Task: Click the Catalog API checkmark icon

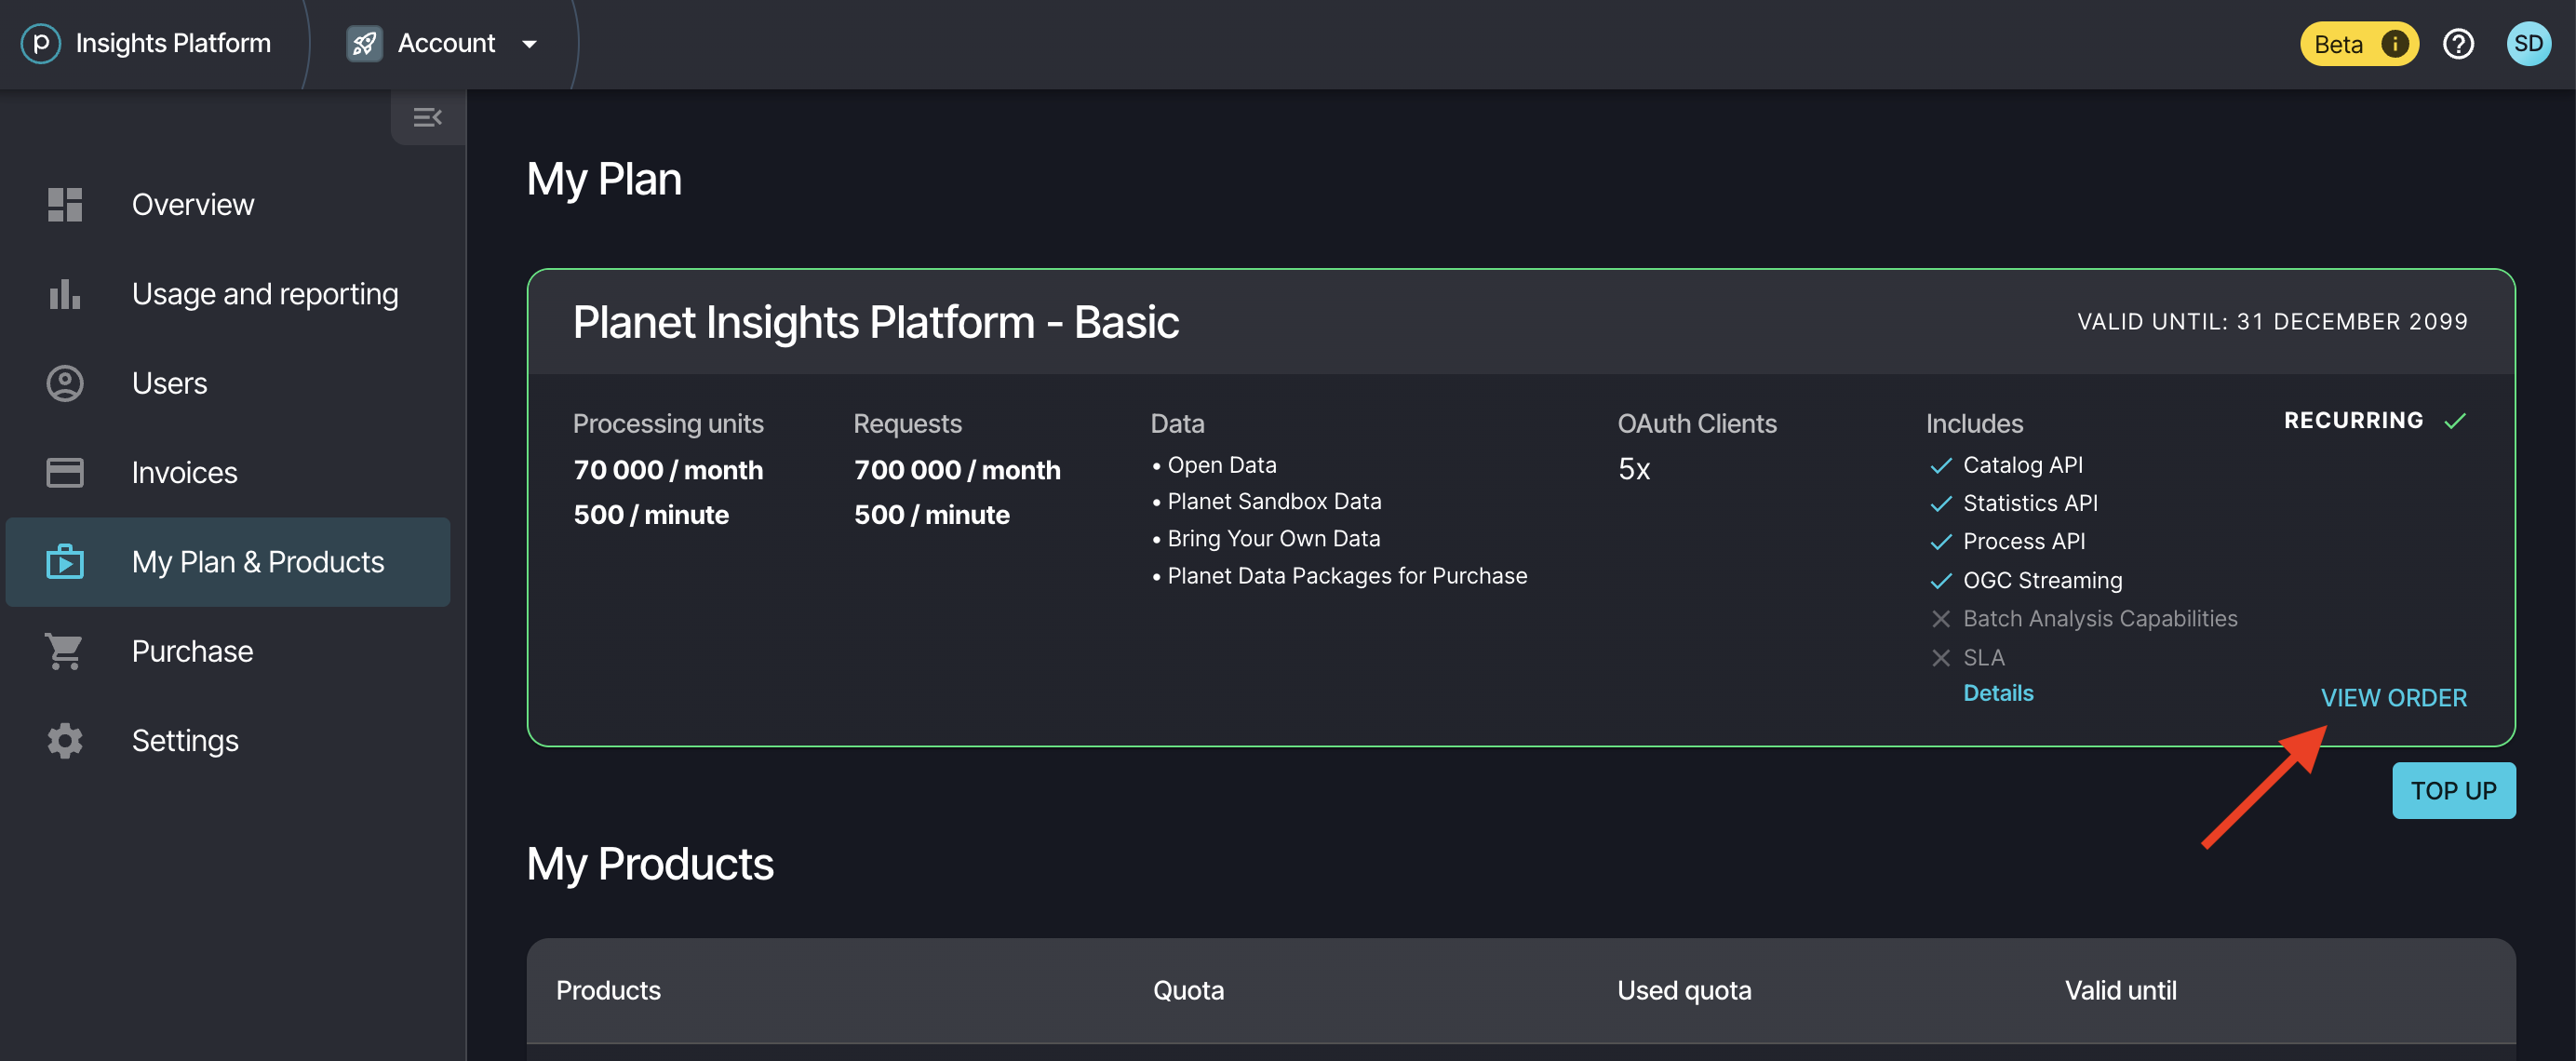Action: 1940,466
